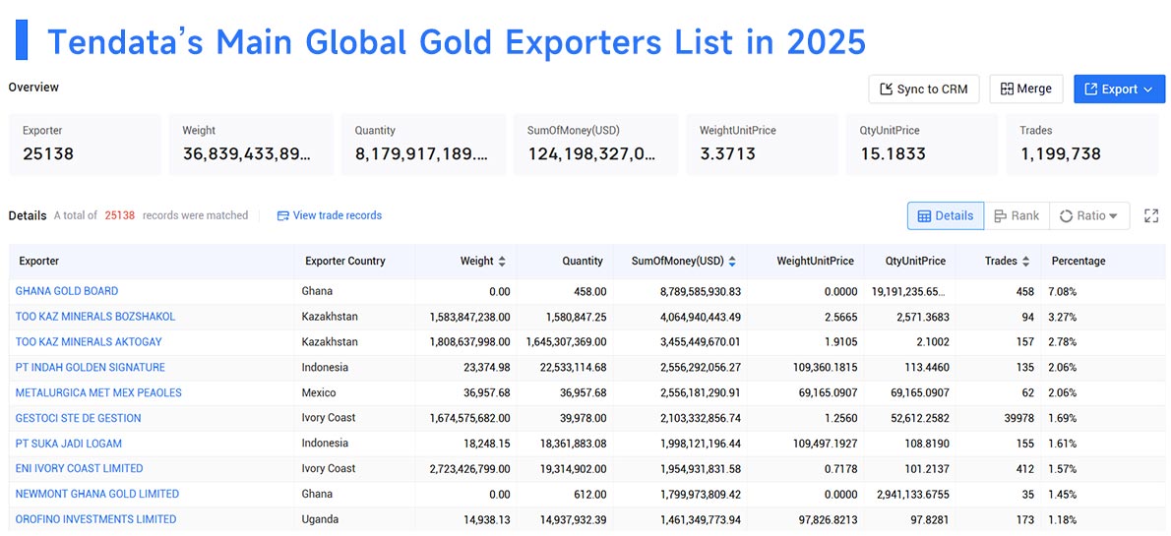This screenshot has width=1171, height=536.
Task: Select the 1,645,307,369.00 quantity cell
Action: click(x=566, y=342)
